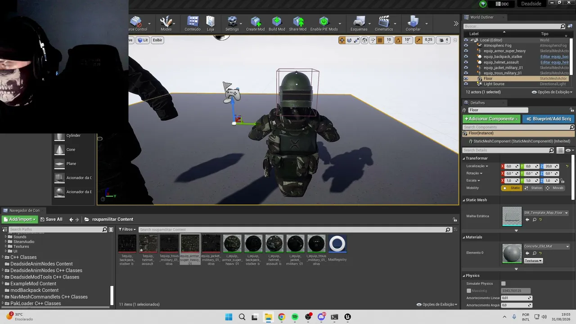The width and height of the screenshot is (576, 324).
Task: Open Spotify from the Windows taskbar
Action: click(295, 317)
